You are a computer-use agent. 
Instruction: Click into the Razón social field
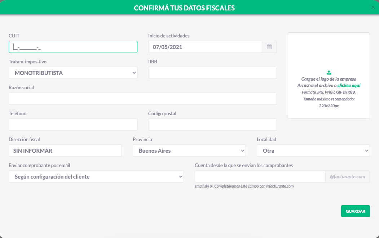[142, 99]
